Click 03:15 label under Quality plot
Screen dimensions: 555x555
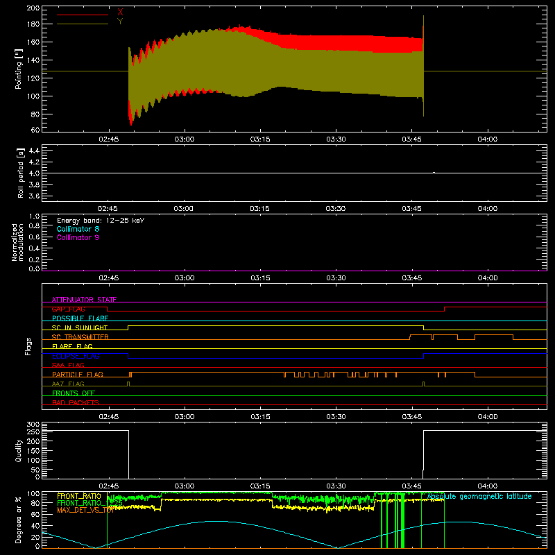260,486
